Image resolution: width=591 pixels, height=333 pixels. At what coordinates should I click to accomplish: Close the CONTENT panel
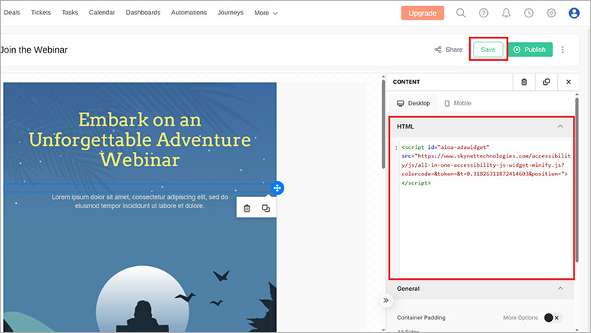coord(568,82)
